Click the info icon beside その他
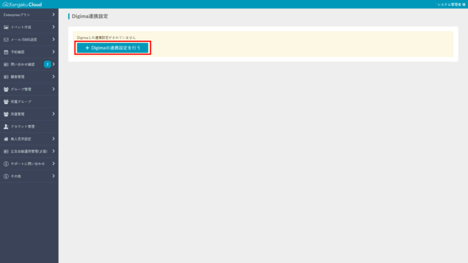Viewport: 468px width, 263px height. (6, 176)
